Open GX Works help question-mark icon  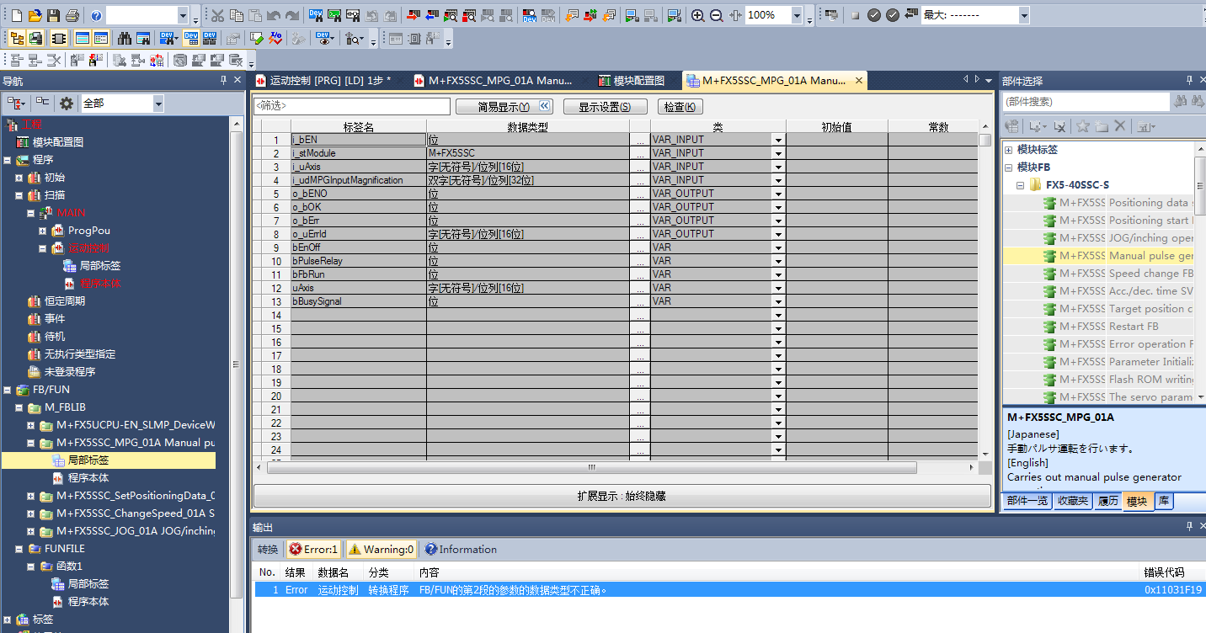coord(96,15)
